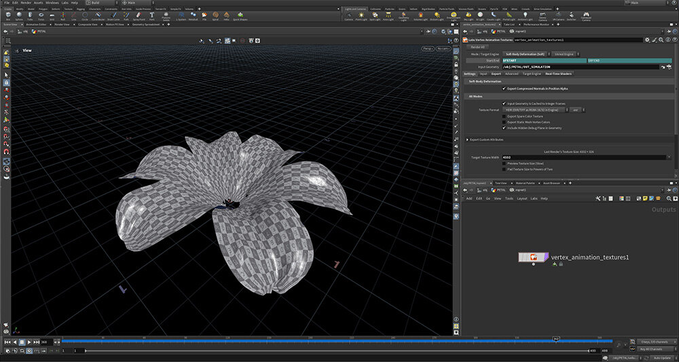Open the Persp camera view dropdown
The height and width of the screenshot is (362, 679).
[x=427, y=49]
